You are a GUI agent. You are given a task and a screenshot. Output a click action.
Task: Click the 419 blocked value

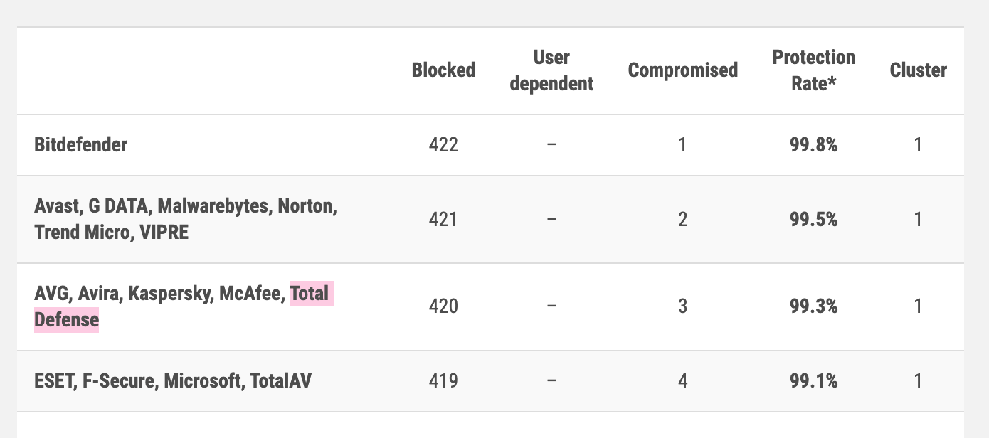click(443, 381)
